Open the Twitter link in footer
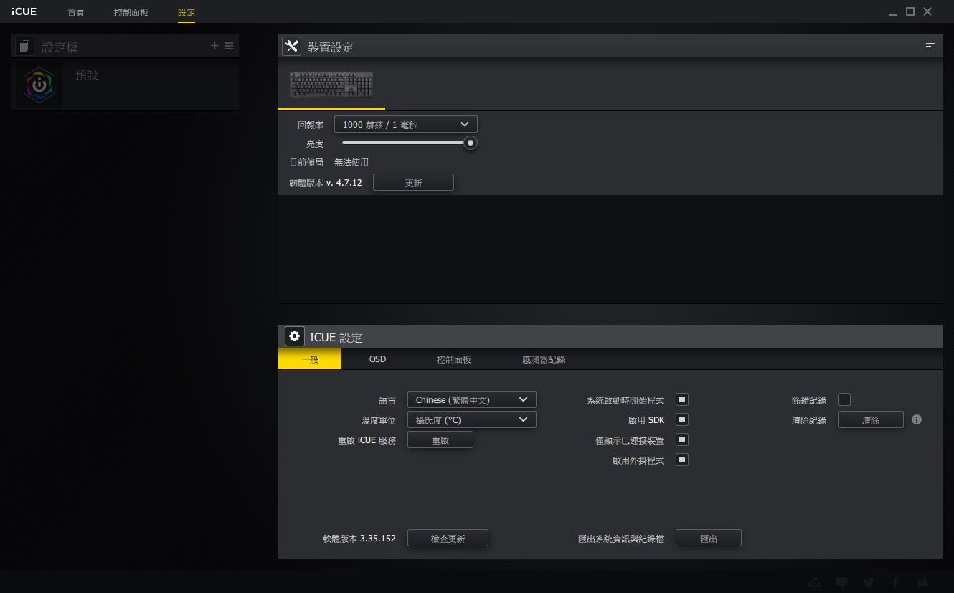 point(869,582)
